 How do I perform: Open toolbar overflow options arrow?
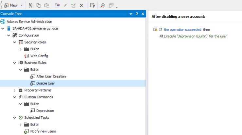[117, 7]
